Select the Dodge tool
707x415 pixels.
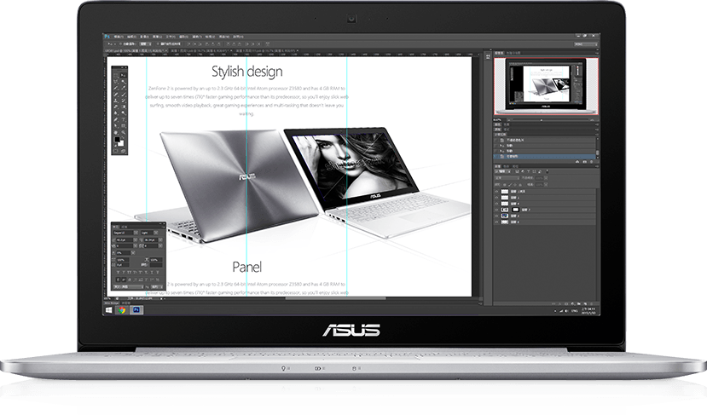tap(124, 113)
